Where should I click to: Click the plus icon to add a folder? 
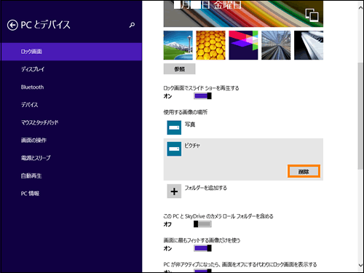point(174,191)
